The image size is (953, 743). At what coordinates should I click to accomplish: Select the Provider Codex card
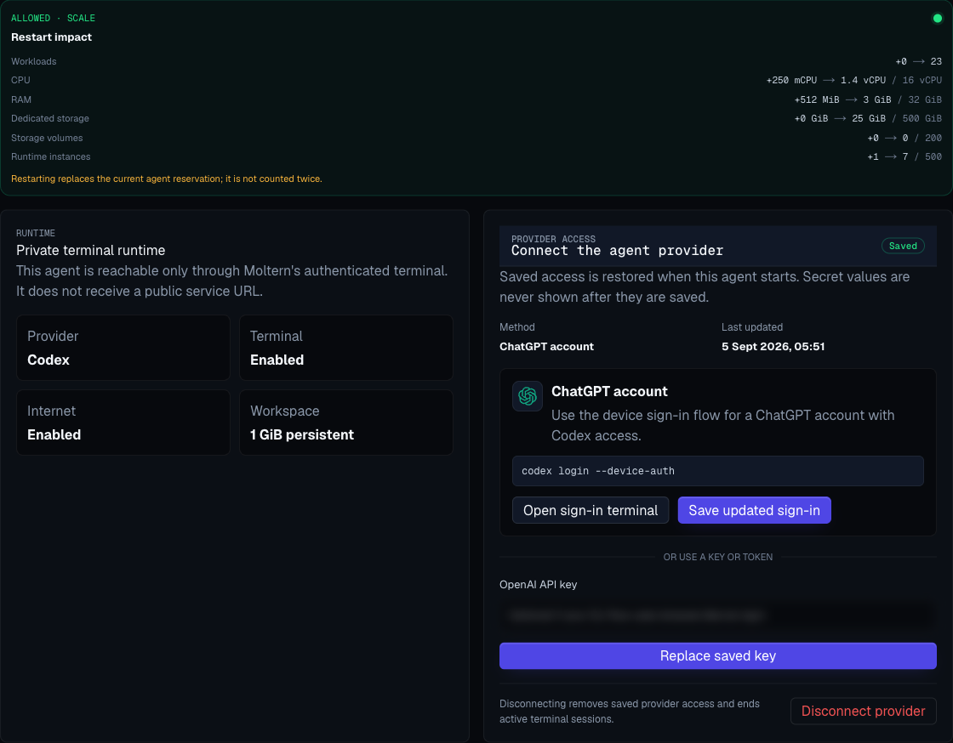123,348
